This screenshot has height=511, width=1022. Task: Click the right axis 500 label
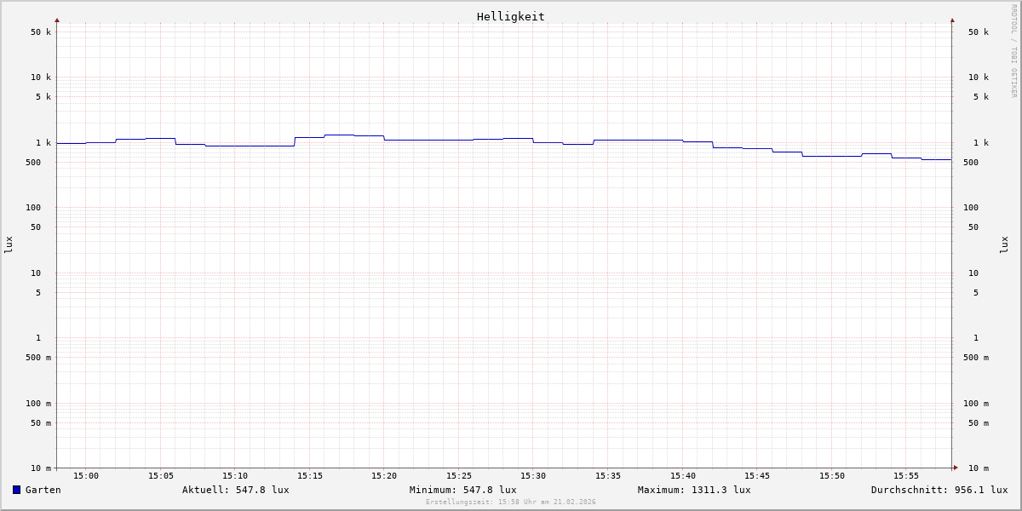971,162
